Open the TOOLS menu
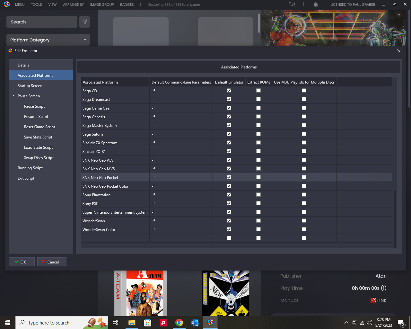The height and width of the screenshot is (329, 411). click(36, 4)
